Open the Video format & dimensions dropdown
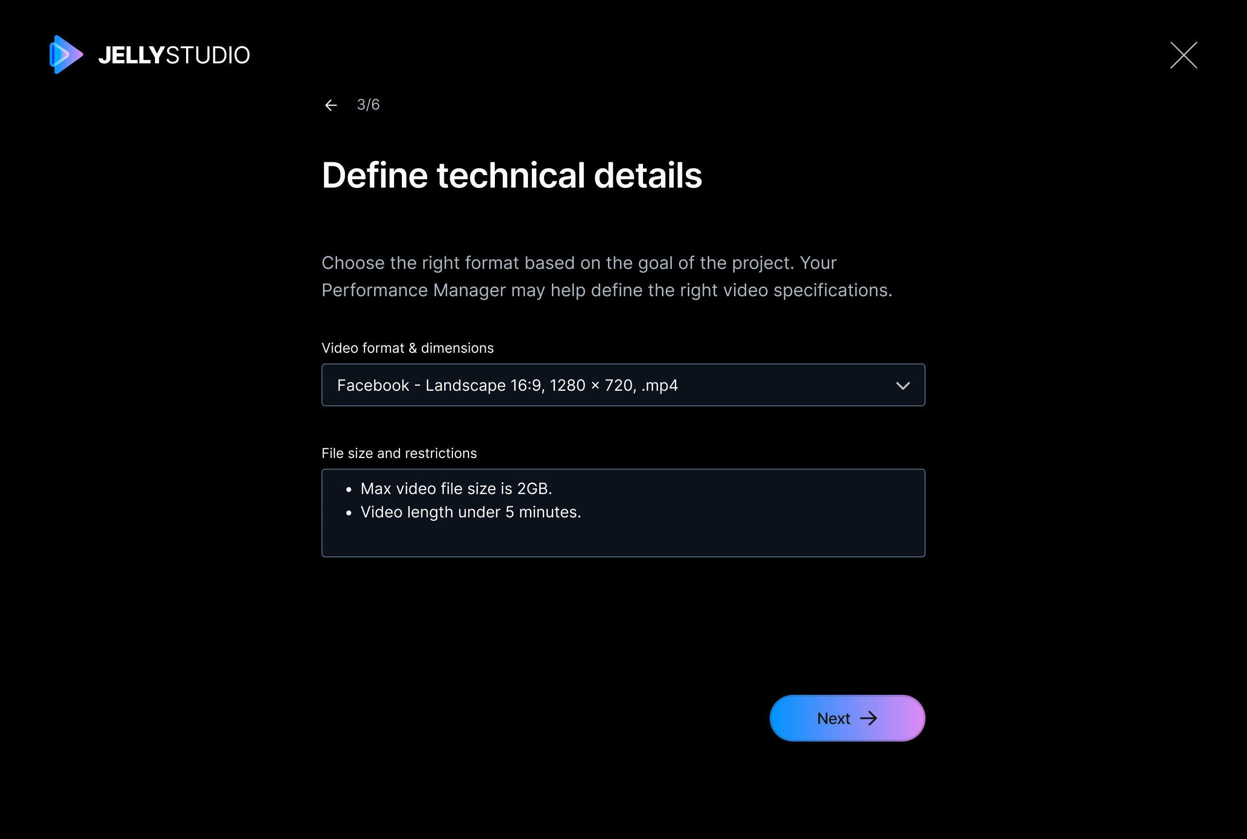The image size is (1247, 839). [x=623, y=385]
